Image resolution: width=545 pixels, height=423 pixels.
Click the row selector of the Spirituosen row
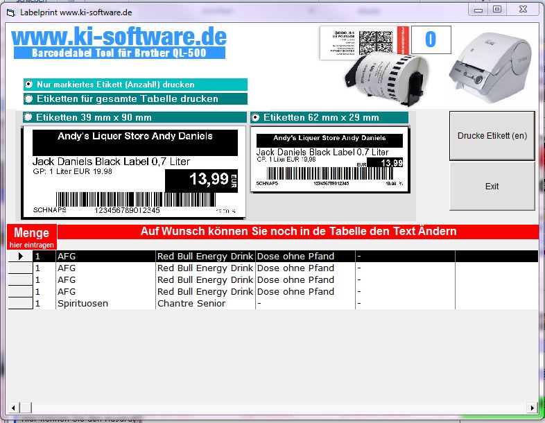(x=20, y=304)
